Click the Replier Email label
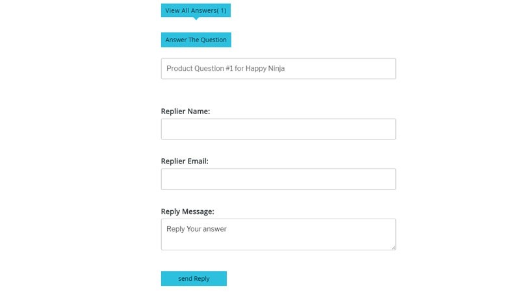The width and height of the screenshot is (518, 299). 185,161
